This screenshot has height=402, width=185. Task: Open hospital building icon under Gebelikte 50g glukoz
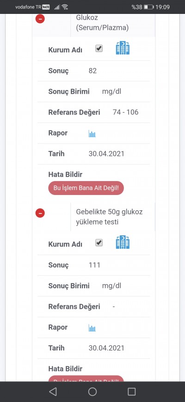point(123,242)
